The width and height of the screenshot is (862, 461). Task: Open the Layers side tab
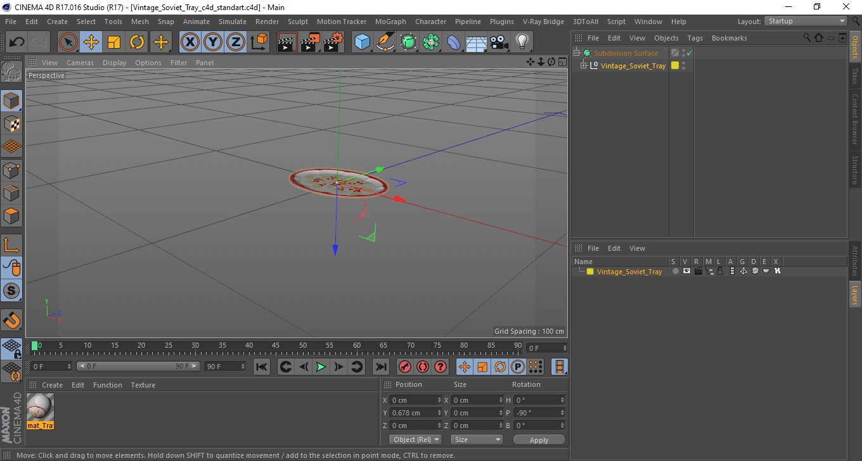click(x=855, y=295)
